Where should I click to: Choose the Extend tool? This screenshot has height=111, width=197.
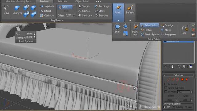(x=46, y=11)
